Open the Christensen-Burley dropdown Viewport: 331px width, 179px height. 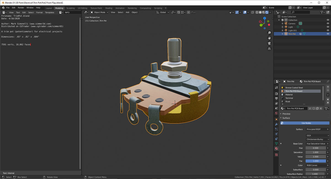tap(317, 139)
